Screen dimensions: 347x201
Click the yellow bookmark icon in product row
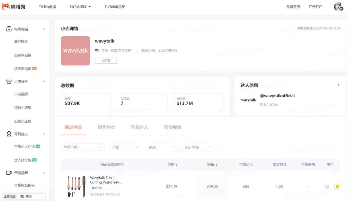[x=337, y=187]
